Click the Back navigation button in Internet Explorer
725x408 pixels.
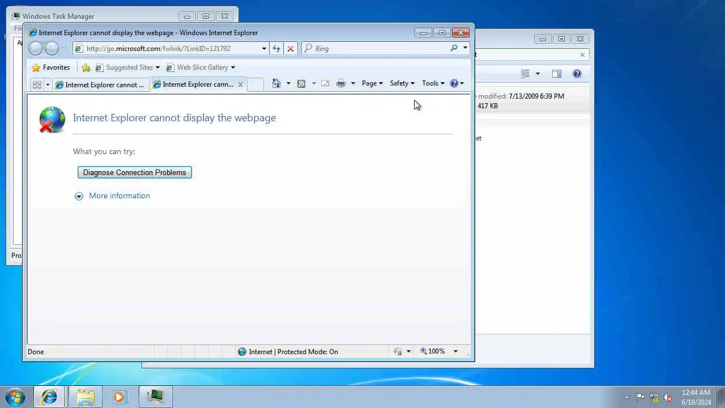point(35,49)
